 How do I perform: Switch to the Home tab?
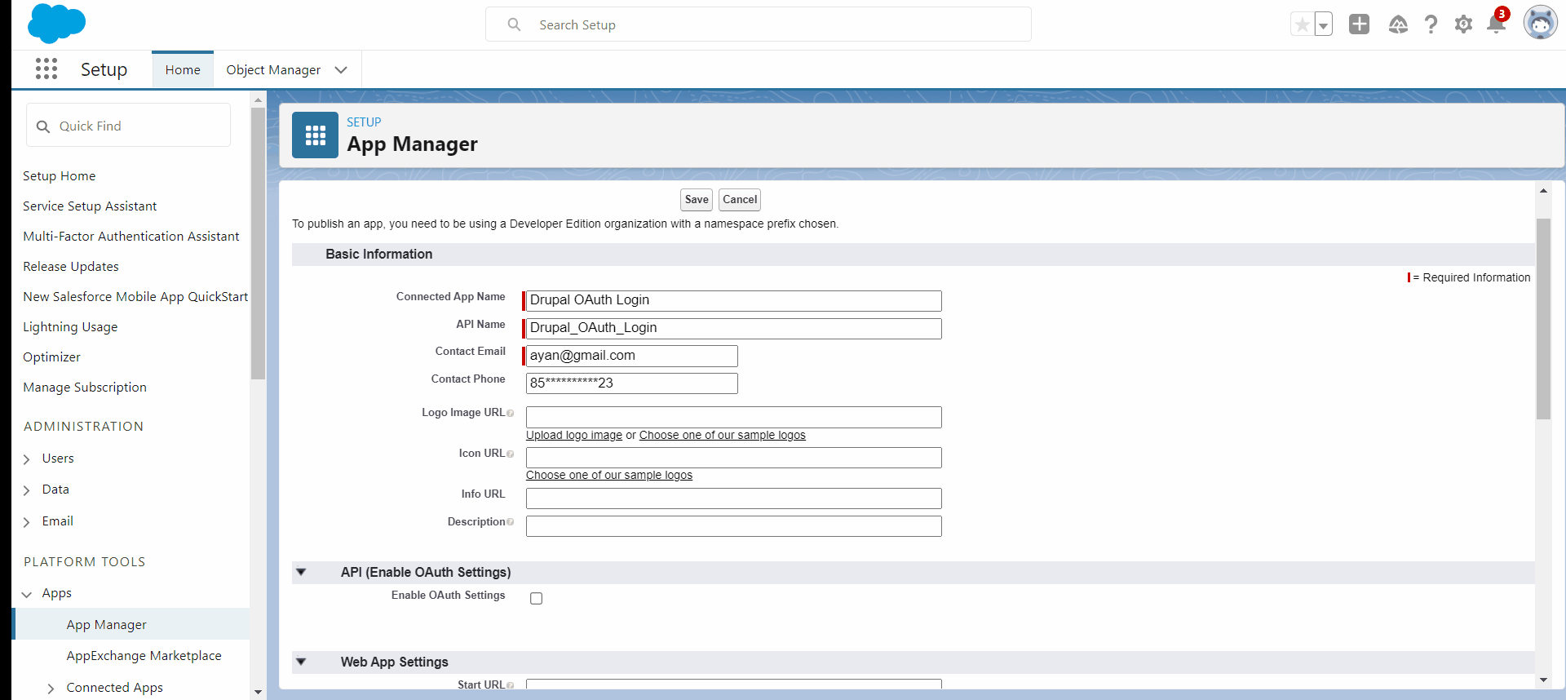tap(183, 70)
